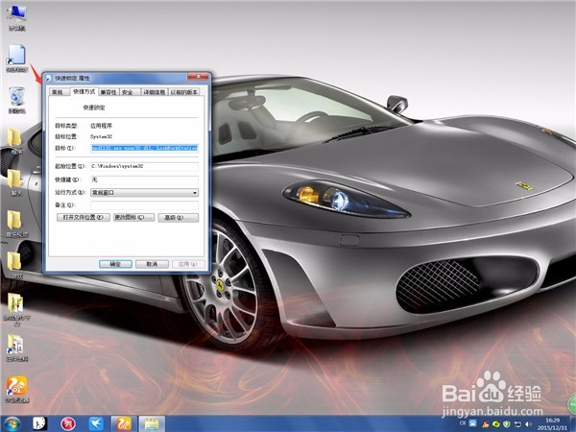Image resolution: width=576 pixels, height=432 pixels.
Task: Click the volume speaker tray icon
Action: 529,424
